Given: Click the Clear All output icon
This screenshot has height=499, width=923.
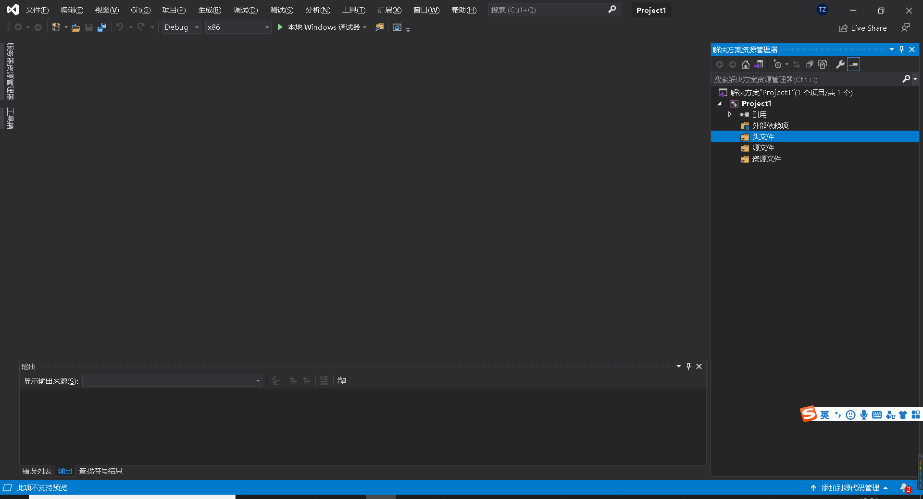Looking at the screenshot, I should coord(324,380).
